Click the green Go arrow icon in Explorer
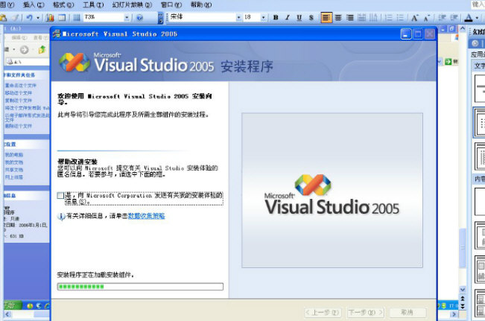Viewport: 485px width, 321px height. click(x=448, y=62)
